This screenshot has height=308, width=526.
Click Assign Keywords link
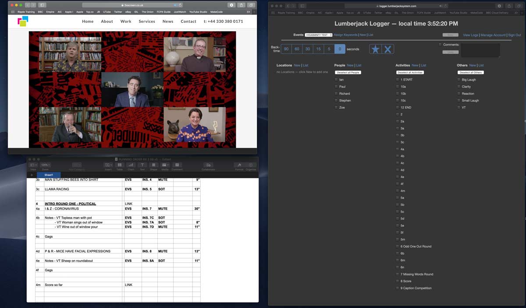coord(345,35)
